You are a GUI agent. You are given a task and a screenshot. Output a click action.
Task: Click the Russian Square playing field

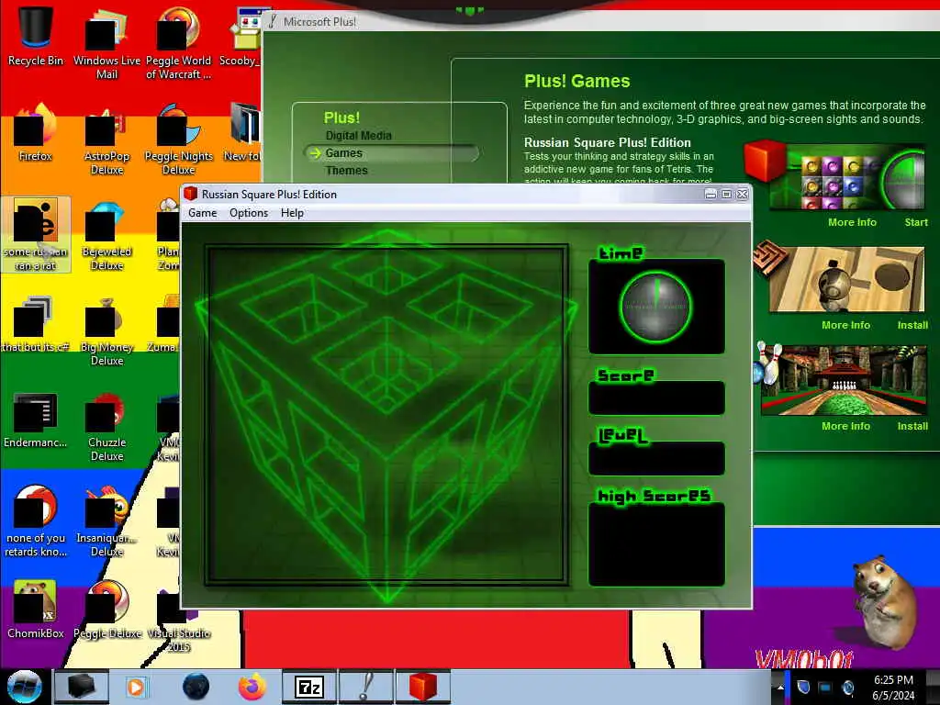point(386,415)
